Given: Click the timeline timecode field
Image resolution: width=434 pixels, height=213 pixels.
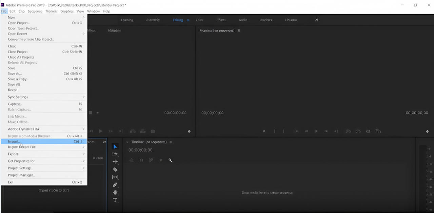Looking at the screenshot, I should point(140,150).
